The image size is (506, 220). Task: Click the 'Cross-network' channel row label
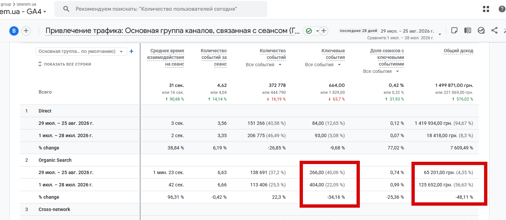pyautogui.click(x=54, y=209)
